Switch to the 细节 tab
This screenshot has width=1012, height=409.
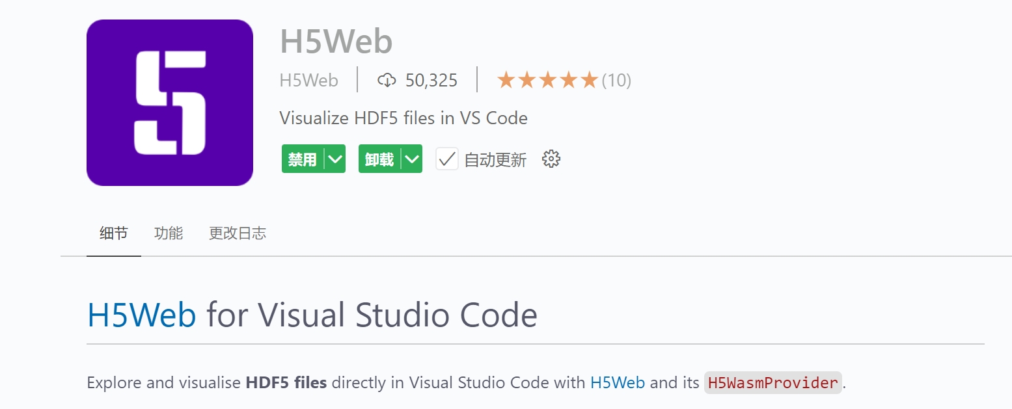(114, 233)
